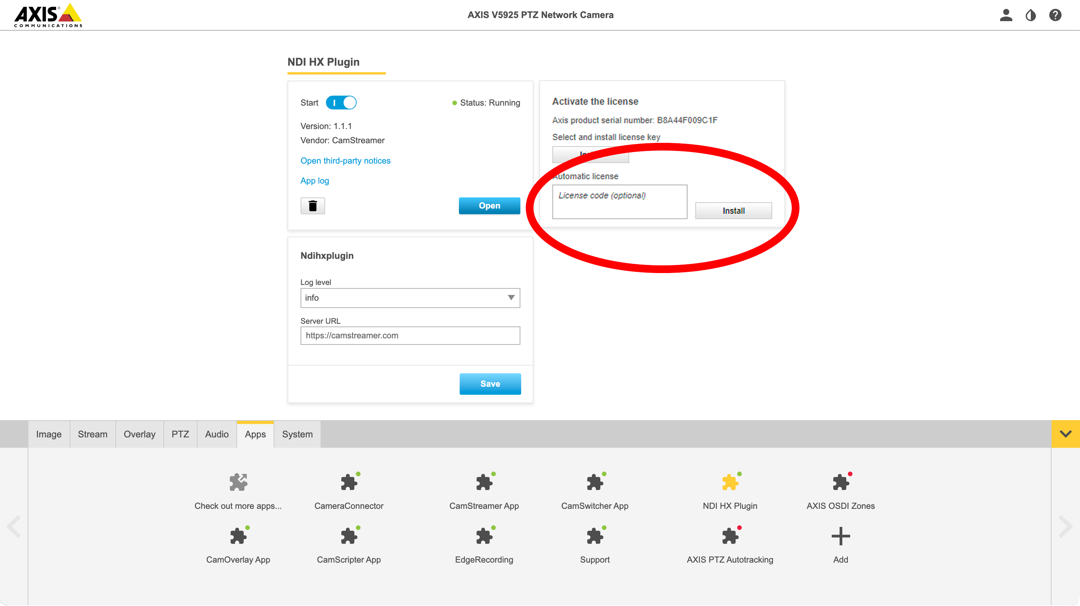
Task: Toggle the contrast theme icon
Action: pos(1030,15)
